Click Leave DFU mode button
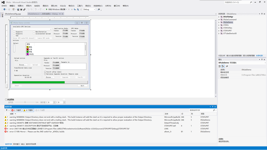 [x=43, y=38]
